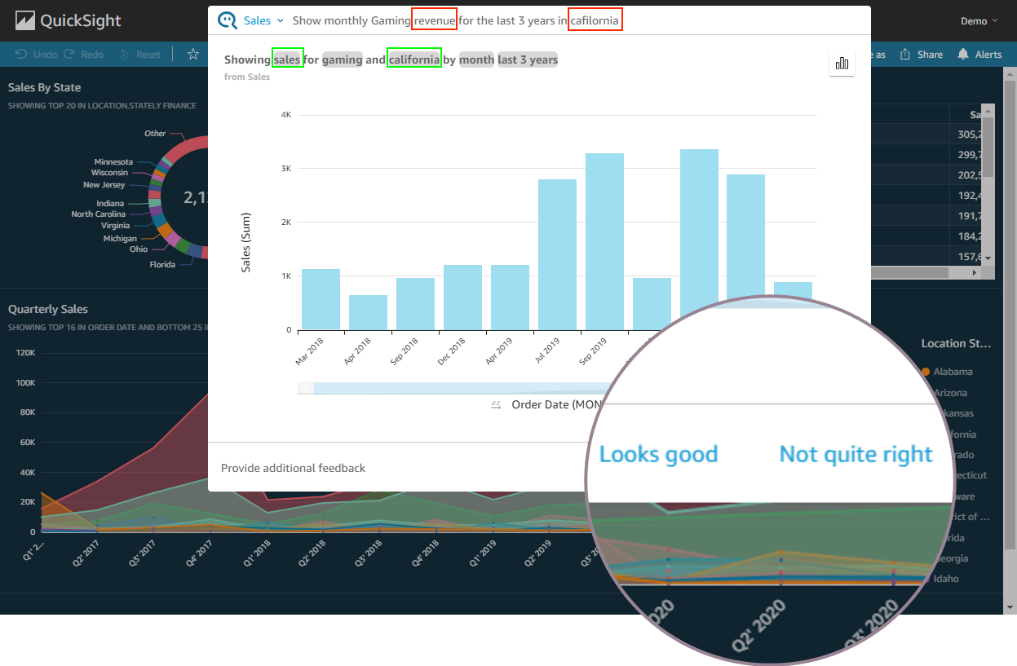Click the Sales By State visual title

[44, 87]
